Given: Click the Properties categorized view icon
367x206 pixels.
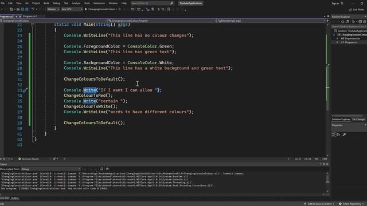Looking at the screenshot, I should coord(334,135).
